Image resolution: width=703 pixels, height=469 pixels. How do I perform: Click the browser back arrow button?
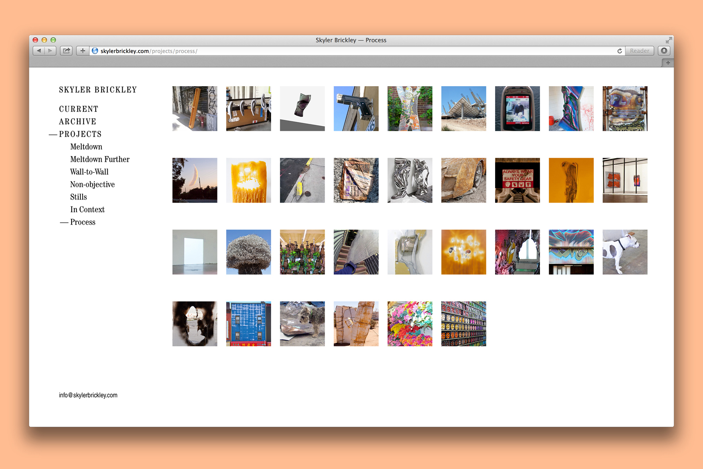(39, 51)
